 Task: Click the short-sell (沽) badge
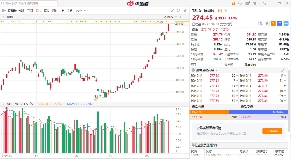coord(225,11)
